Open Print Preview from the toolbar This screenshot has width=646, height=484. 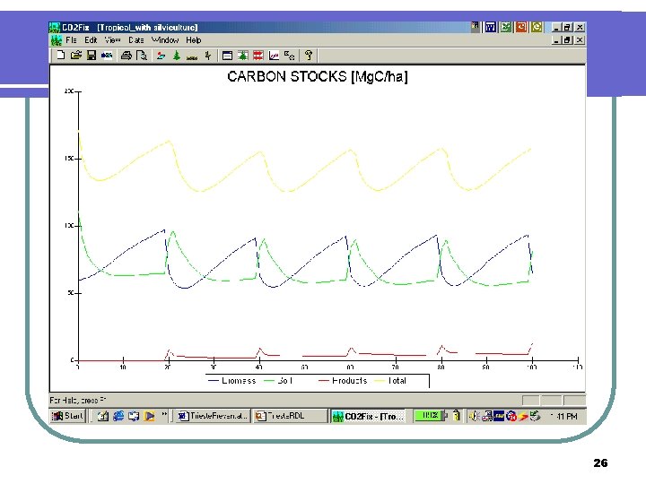(x=142, y=56)
